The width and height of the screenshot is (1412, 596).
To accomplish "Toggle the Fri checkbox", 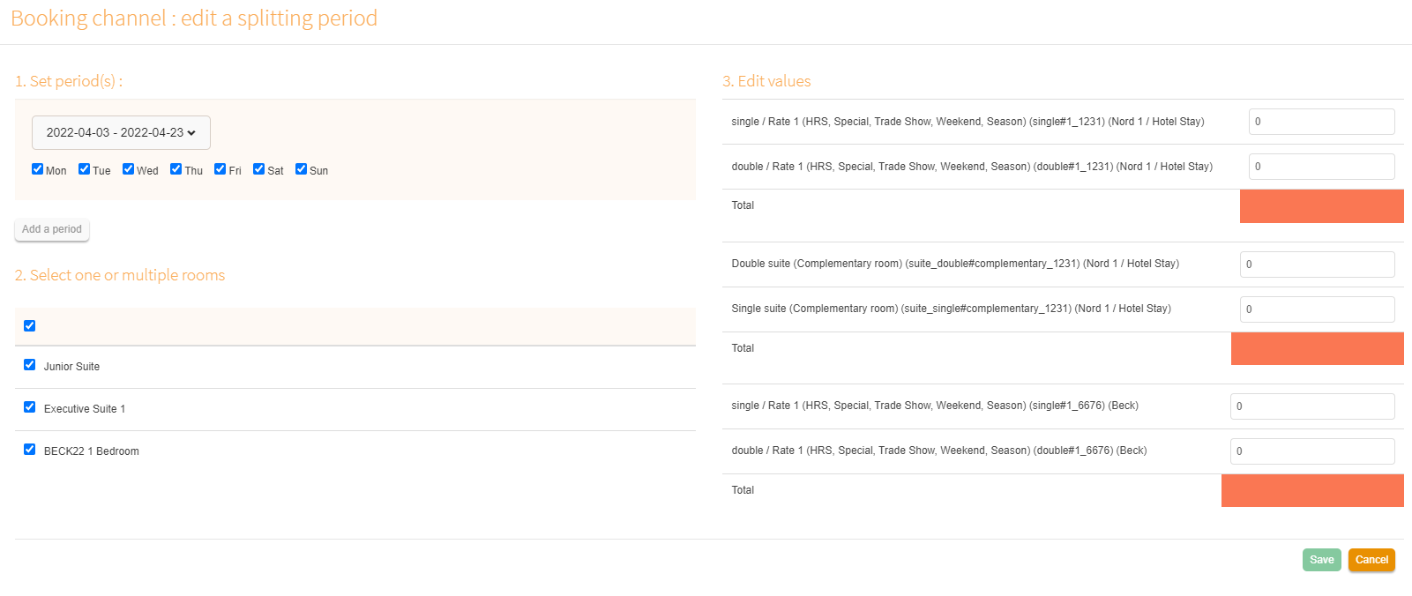I will [220, 169].
